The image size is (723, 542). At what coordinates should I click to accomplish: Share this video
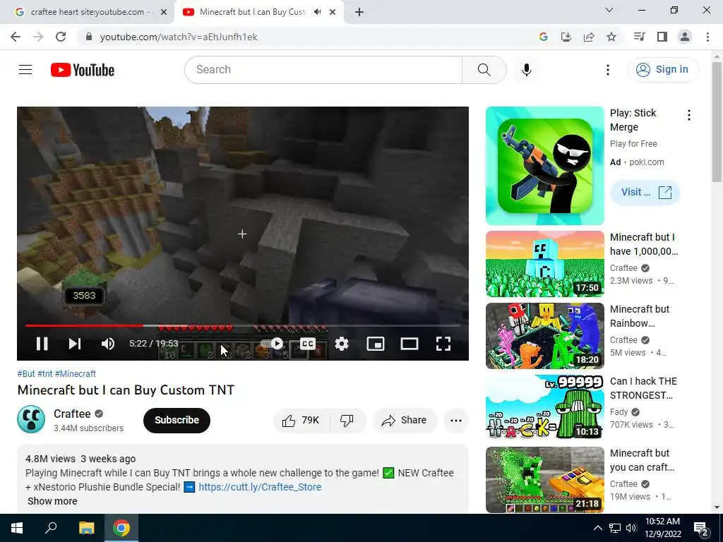(x=405, y=421)
